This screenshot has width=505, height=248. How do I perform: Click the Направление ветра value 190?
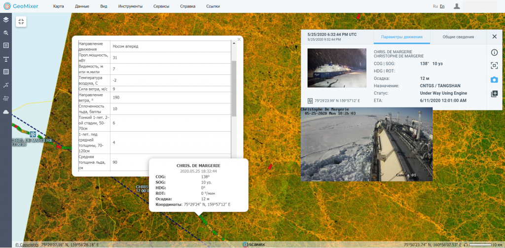click(x=115, y=97)
